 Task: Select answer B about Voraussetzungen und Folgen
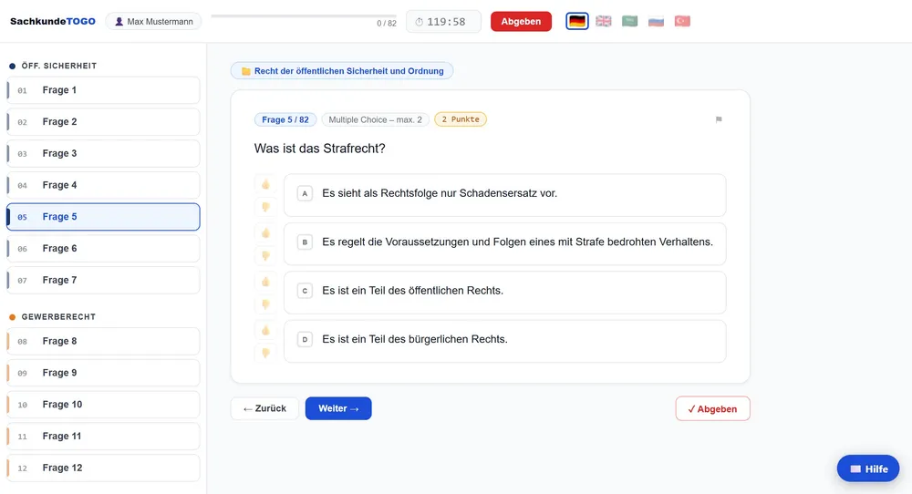pyautogui.click(x=505, y=243)
